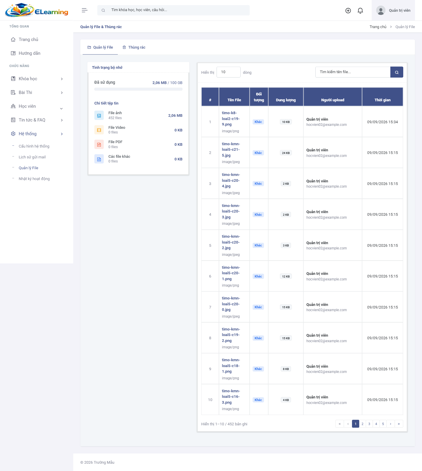Click the Khóa học sidebar icon
The image size is (422, 471).
click(x=13, y=79)
